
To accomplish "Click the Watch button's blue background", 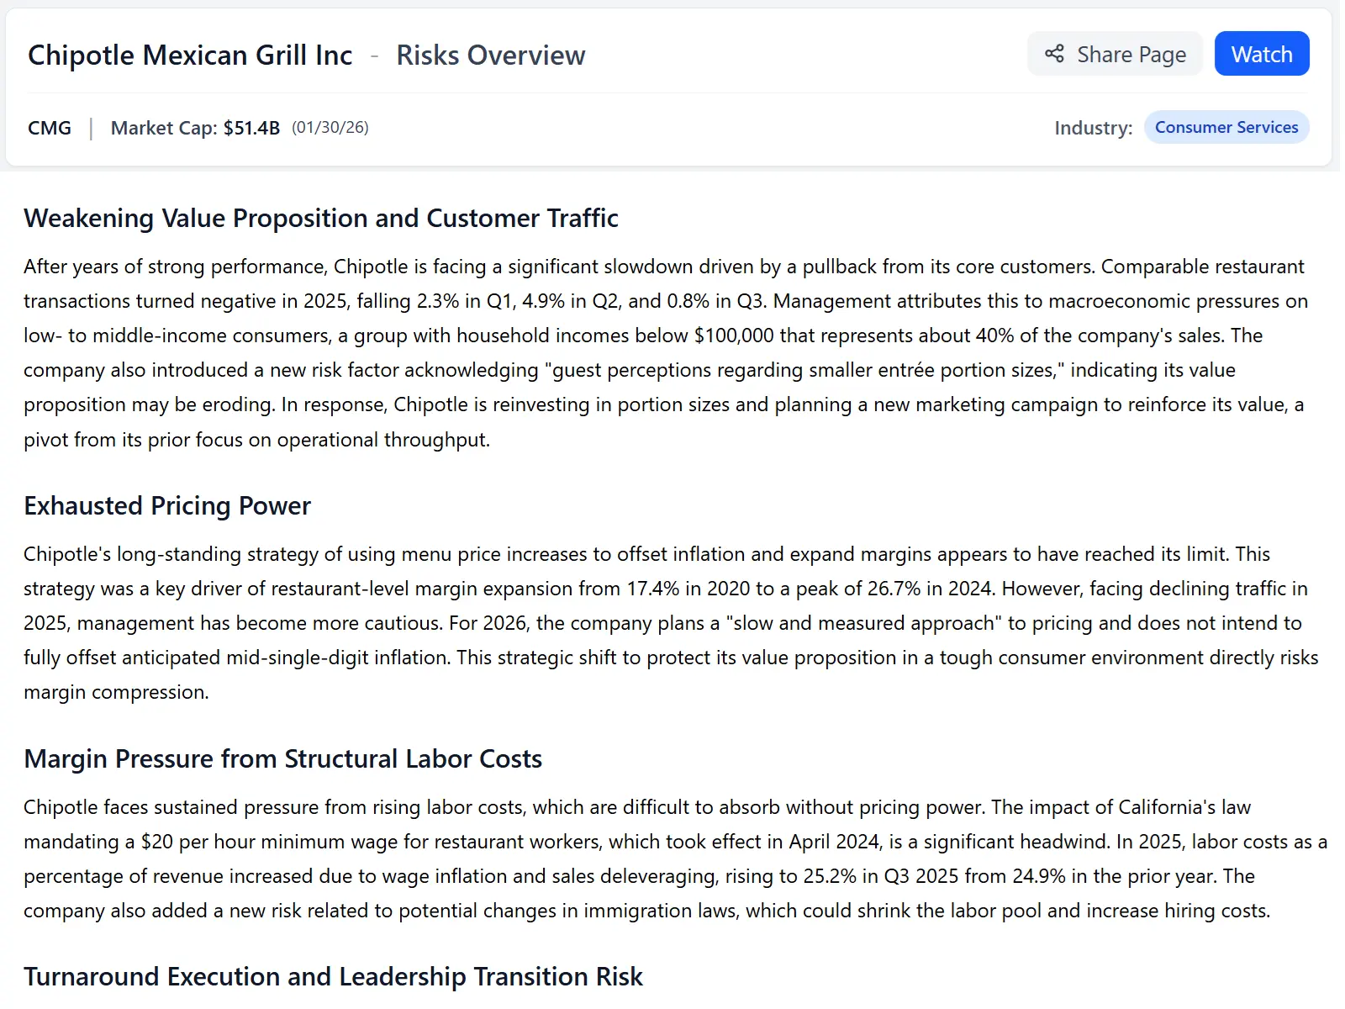I will coord(1261,53).
